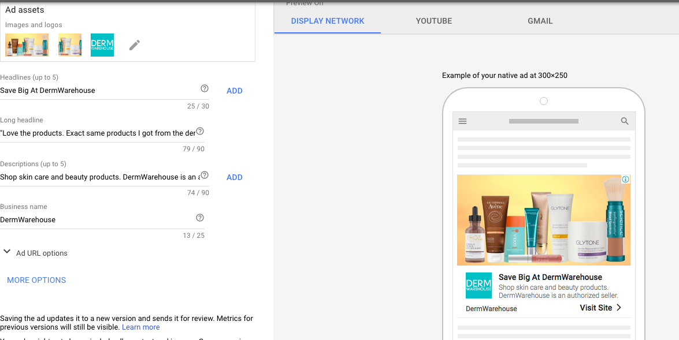Open help icon beside Long headline field
Viewport: 679px width, 340px height.
tap(200, 131)
